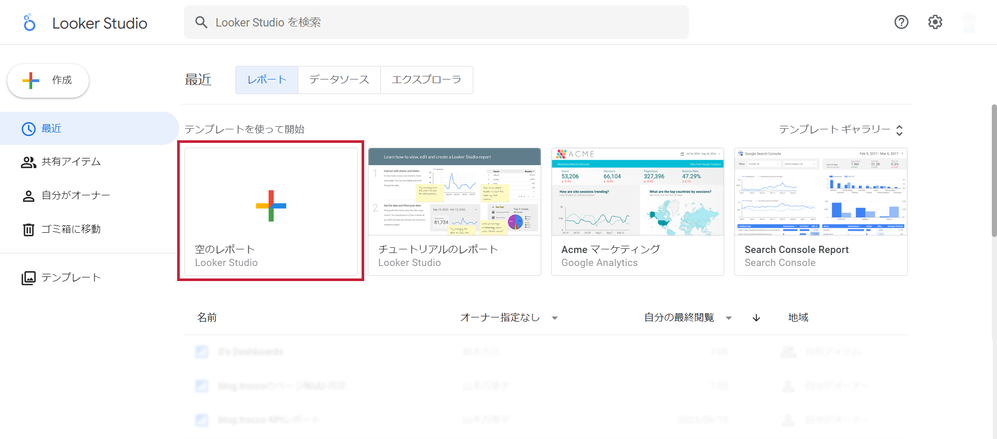Select 最近 in the sidebar
Screen dimensions: 997x439
[x=89, y=128]
